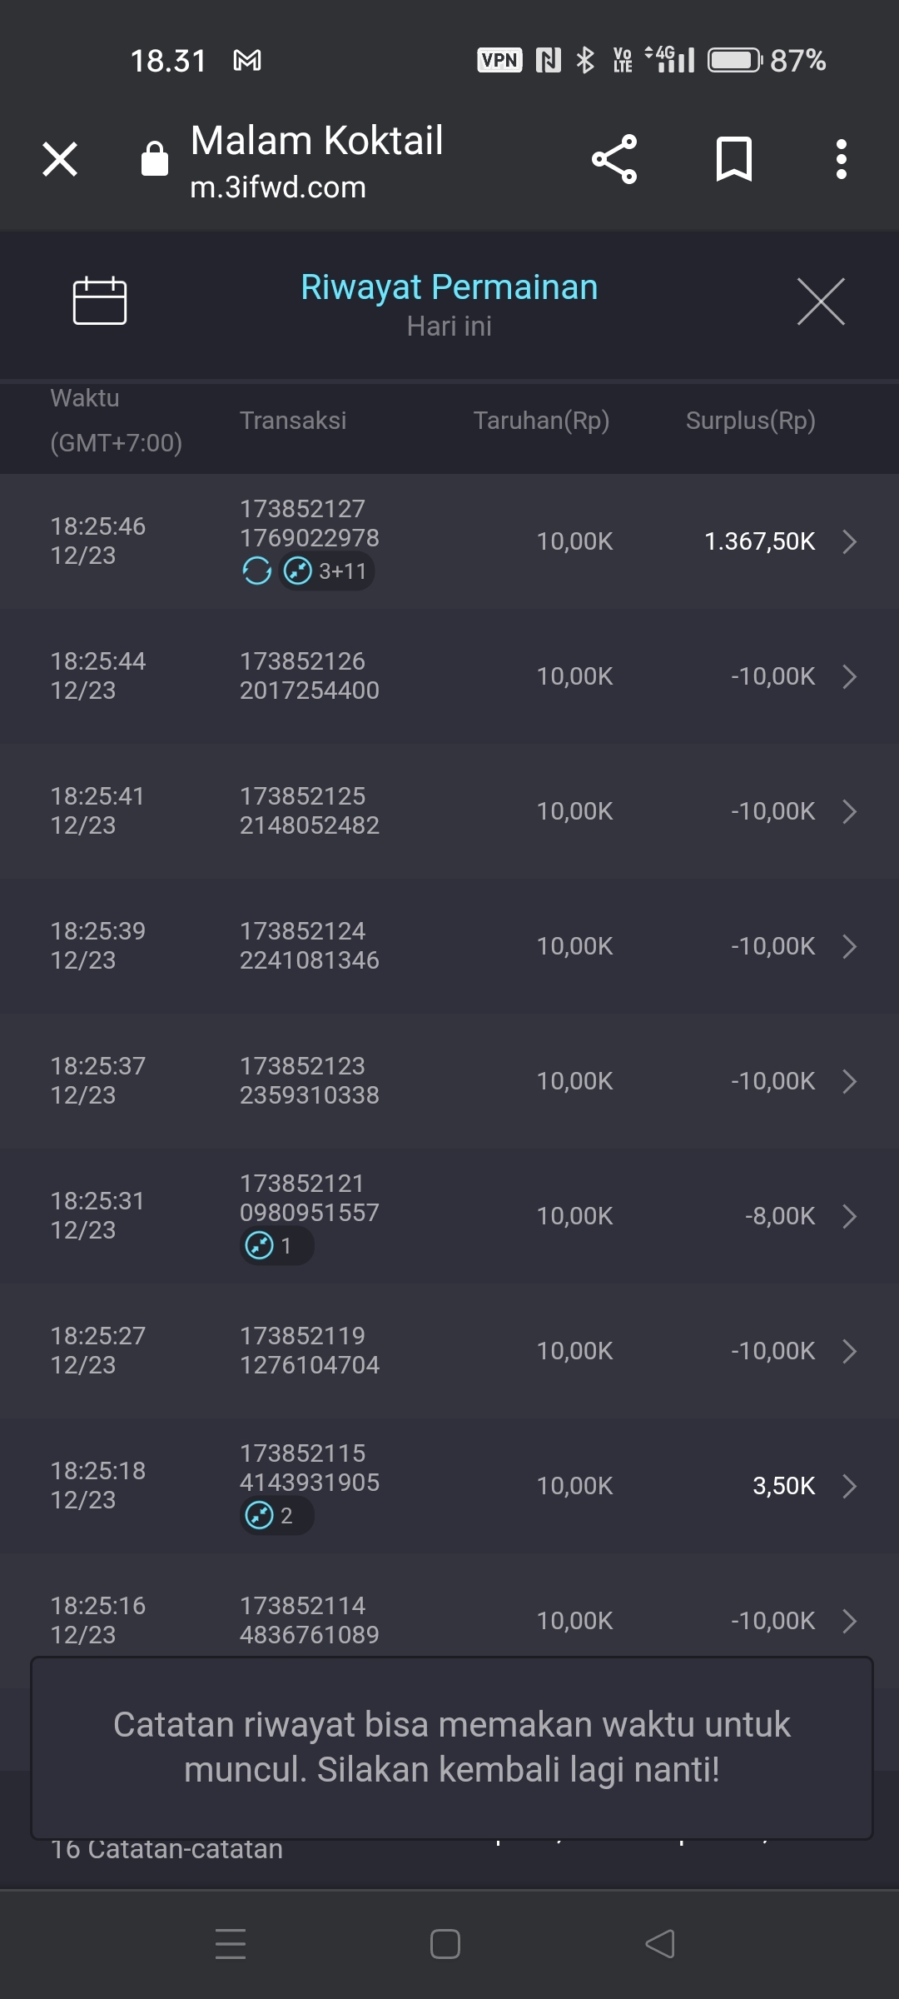Tap the padlock site security icon
The width and height of the screenshot is (899, 1999).
coord(155,159)
